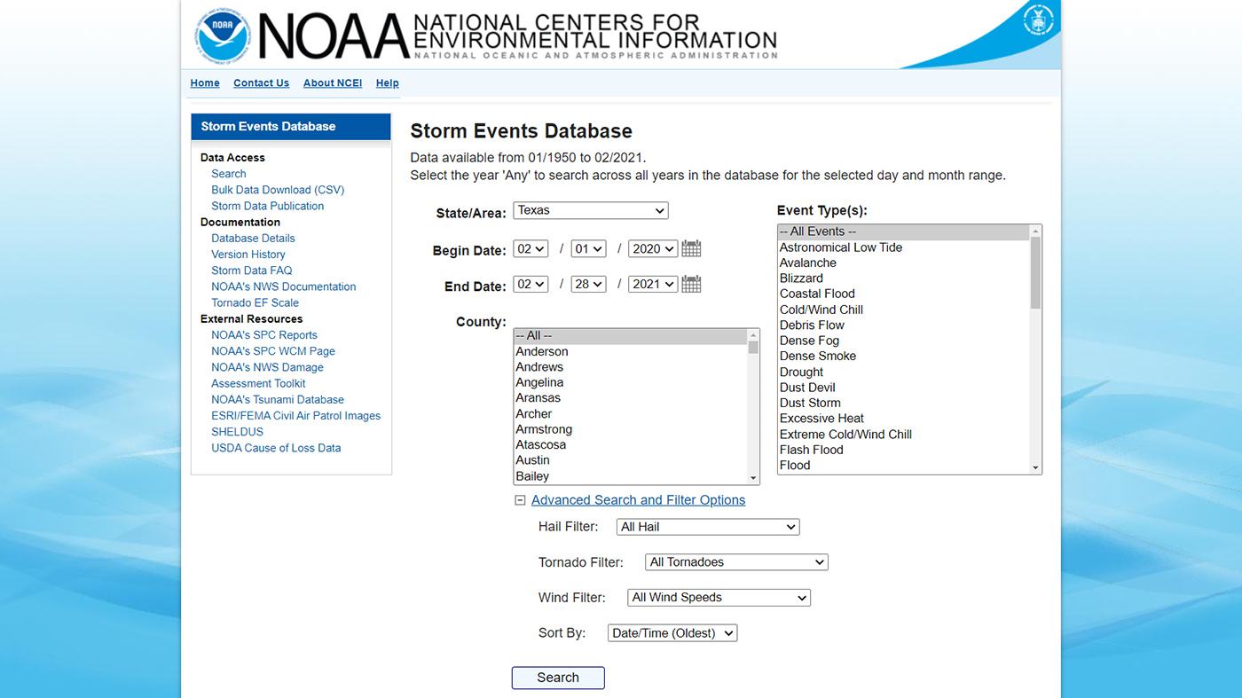
Task: Choose the Wind Filter dropdown
Action: tap(718, 598)
